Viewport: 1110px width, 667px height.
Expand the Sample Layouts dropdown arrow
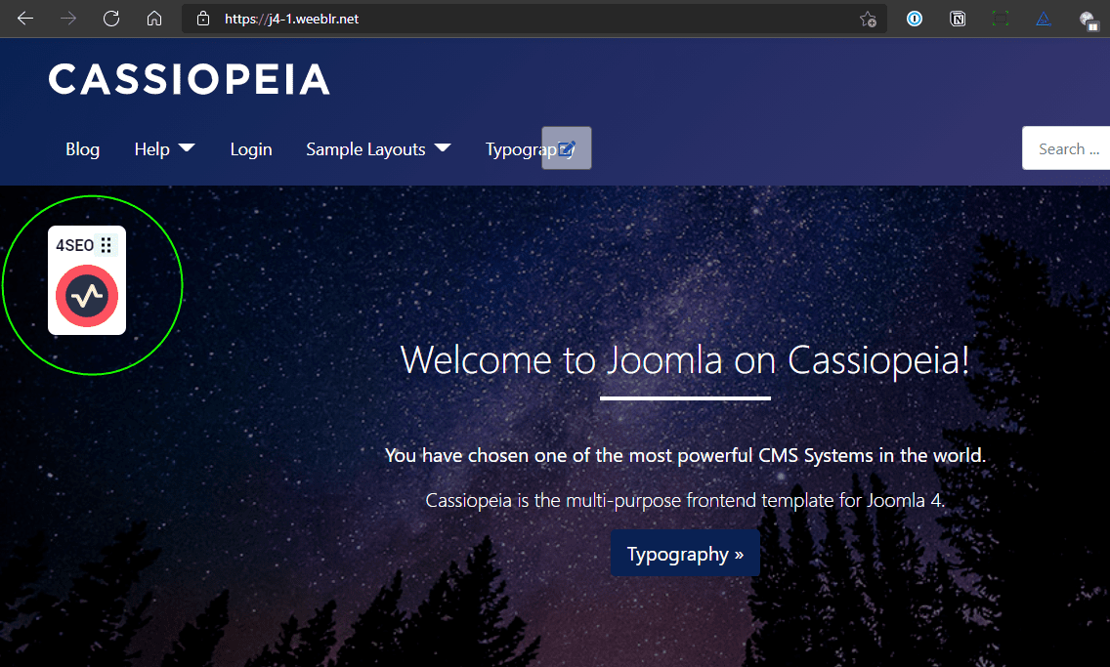pos(443,147)
